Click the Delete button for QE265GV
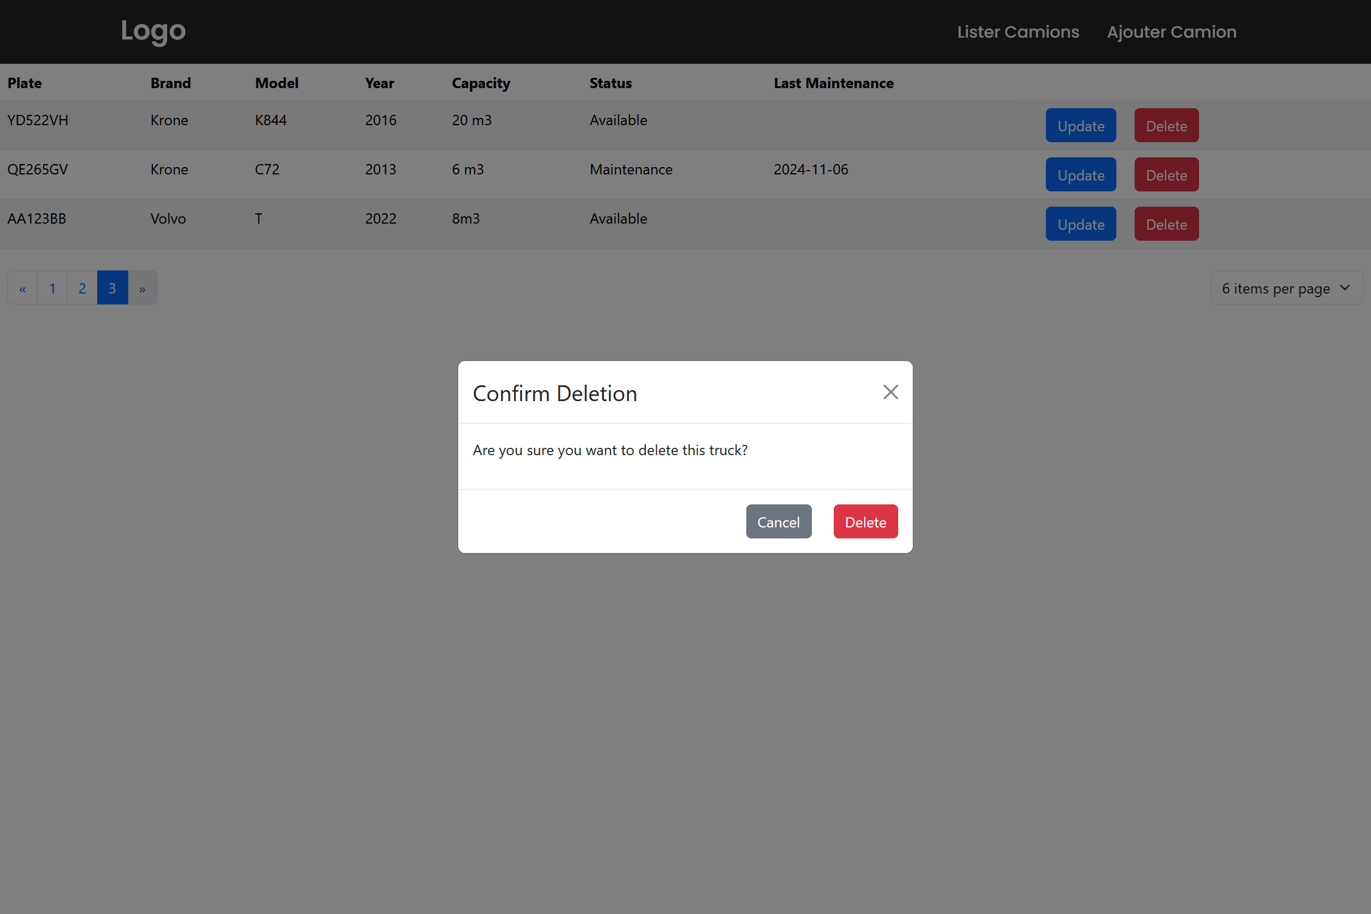This screenshot has width=1371, height=914. point(1166,174)
